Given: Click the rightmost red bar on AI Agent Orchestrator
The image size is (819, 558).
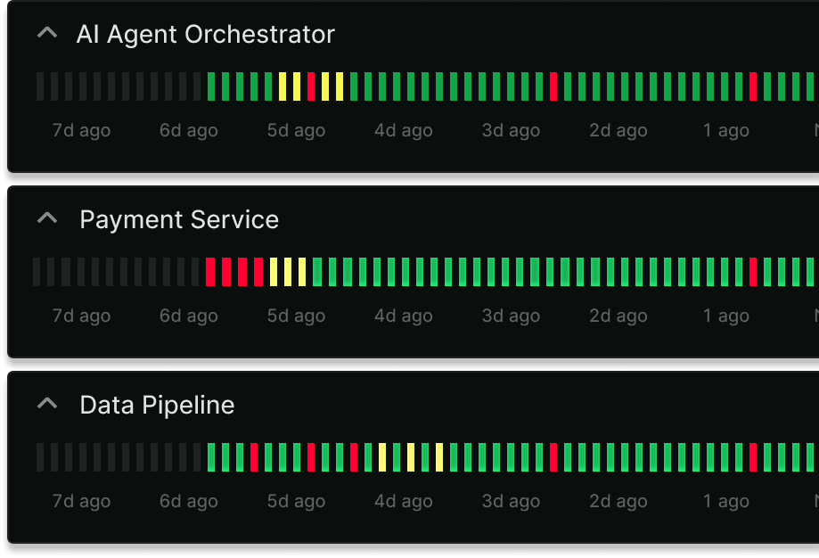Looking at the screenshot, I should click(753, 85).
